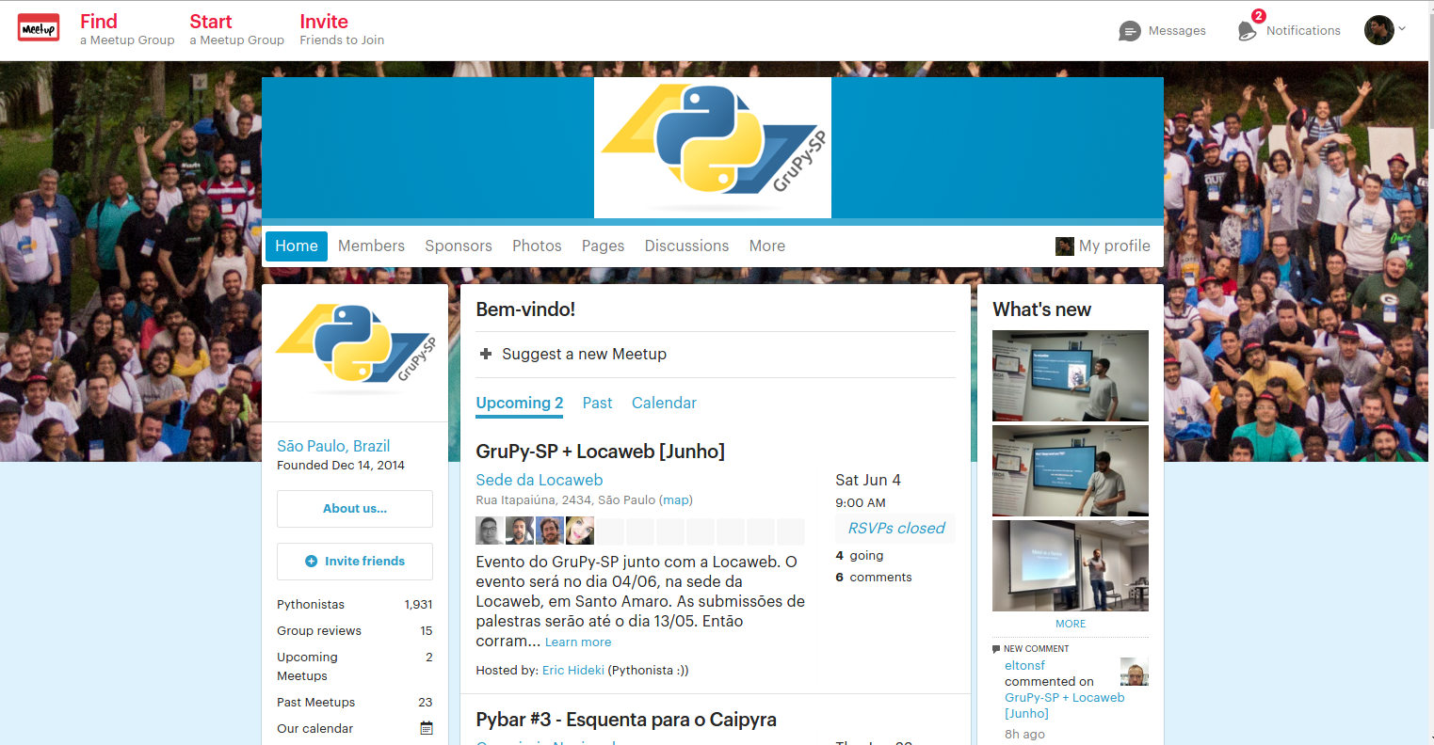The image size is (1434, 745).
Task: Click RSVPs closed status label
Action: click(x=895, y=528)
